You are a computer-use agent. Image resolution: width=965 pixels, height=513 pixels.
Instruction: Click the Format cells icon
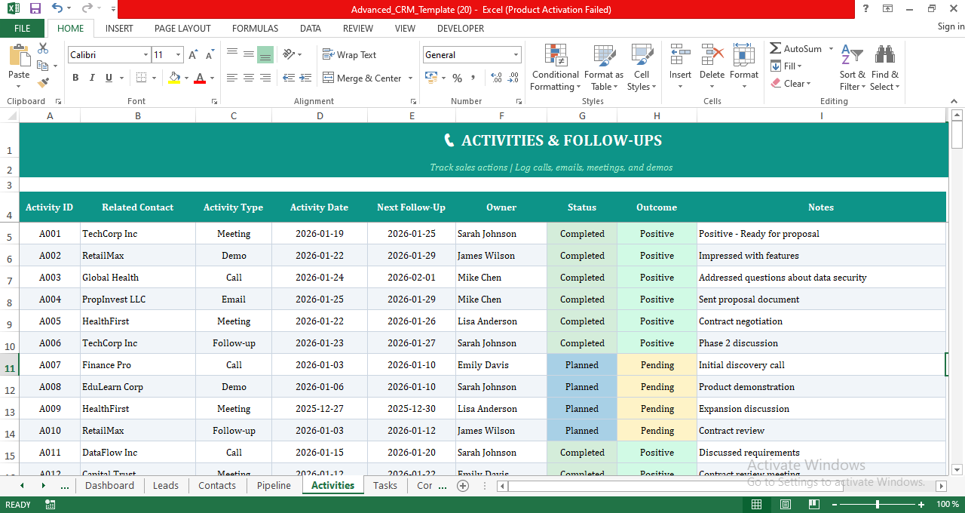pos(743,55)
